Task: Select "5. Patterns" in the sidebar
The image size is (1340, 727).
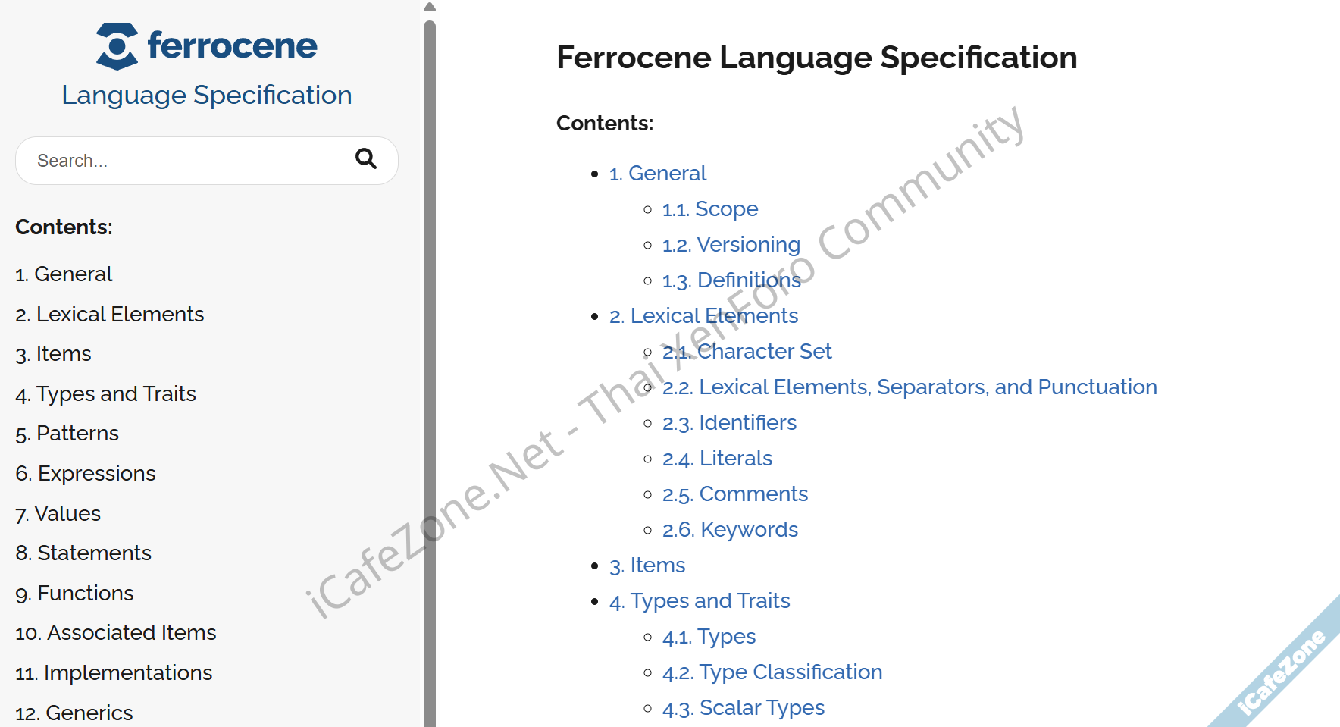Action: pyautogui.click(x=67, y=433)
